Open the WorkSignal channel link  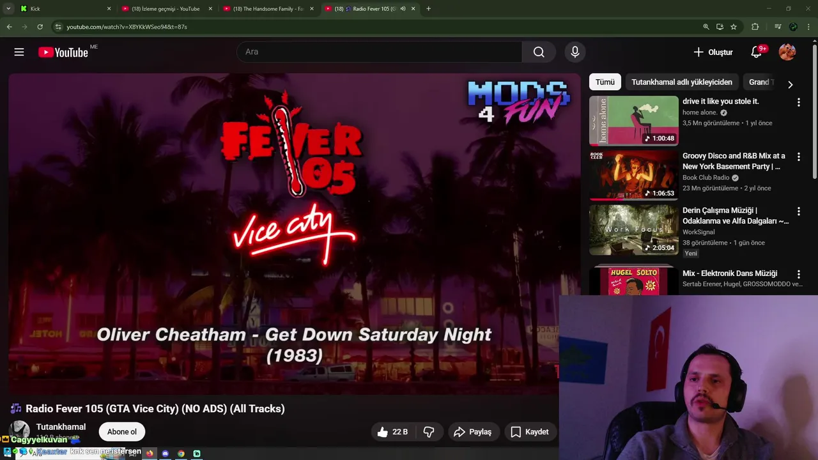(698, 232)
